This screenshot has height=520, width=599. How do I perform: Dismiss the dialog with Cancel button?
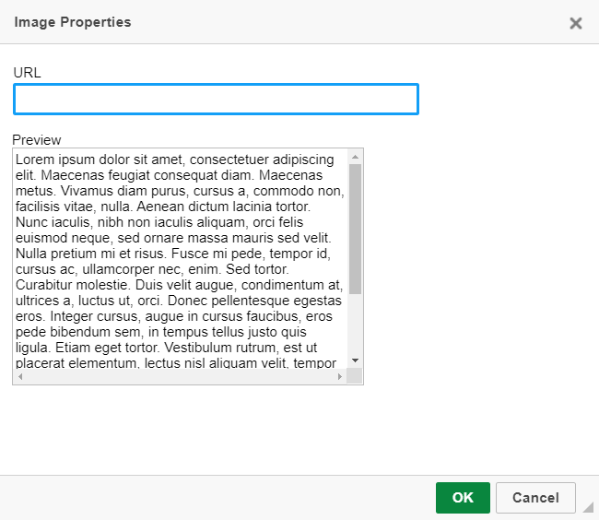(535, 498)
